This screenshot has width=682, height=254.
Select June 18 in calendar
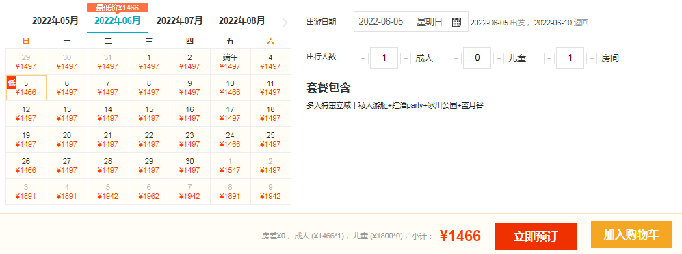tap(270, 114)
